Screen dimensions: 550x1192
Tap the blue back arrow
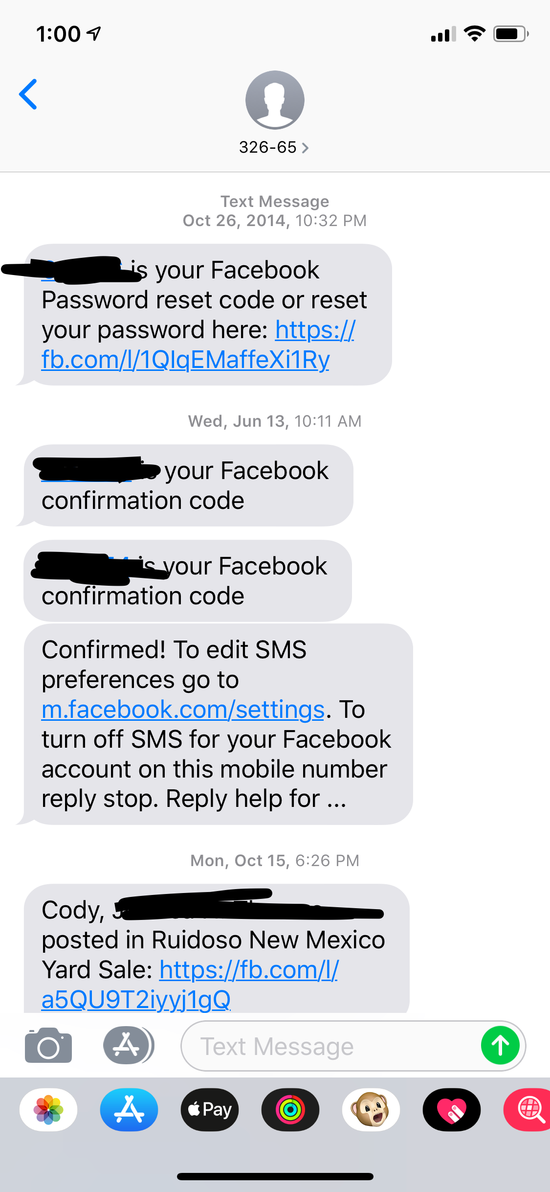coord(28,94)
